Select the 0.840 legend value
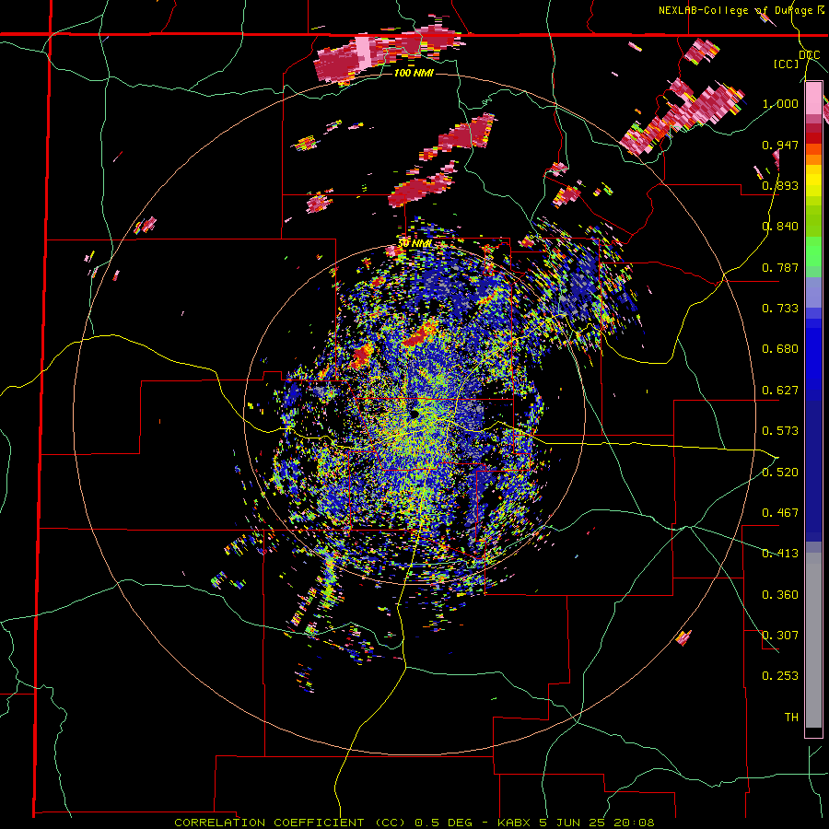829x829 pixels. tap(780, 227)
